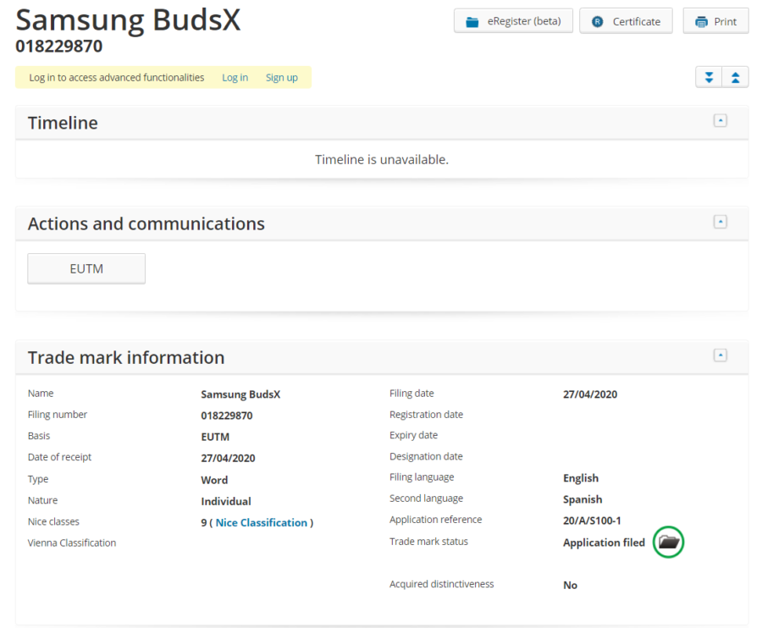Select the EUTM tab button
The height and width of the screenshot is (628, 762).
[x=86, y=269]
